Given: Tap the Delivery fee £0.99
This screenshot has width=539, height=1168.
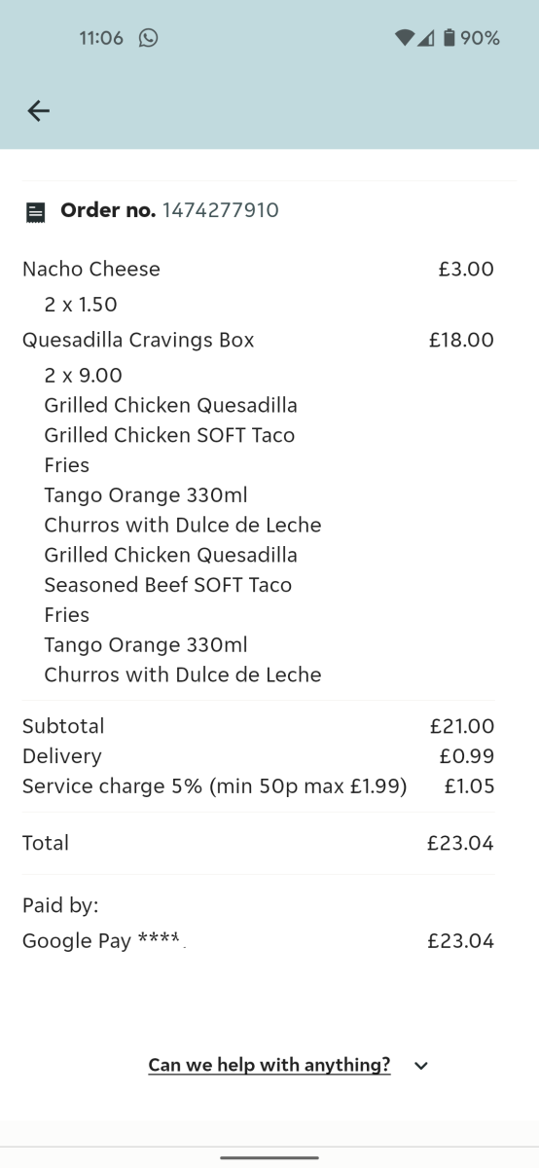Looking at the screenshot, I should tap(467, 756).
